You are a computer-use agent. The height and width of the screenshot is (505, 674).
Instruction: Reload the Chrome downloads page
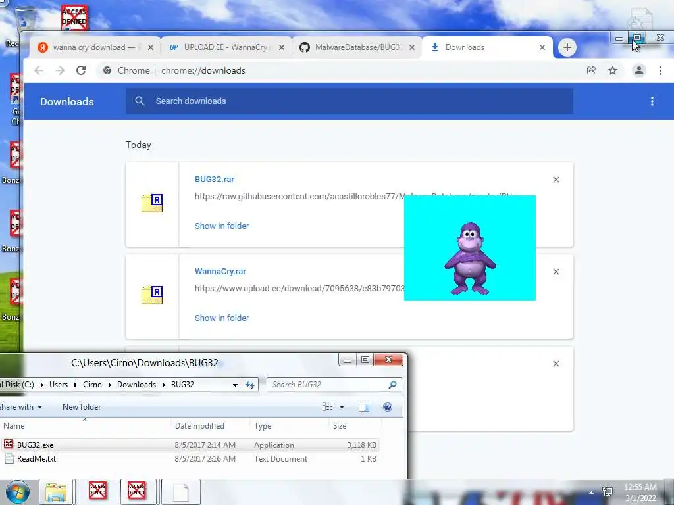(x=81, y=70)
